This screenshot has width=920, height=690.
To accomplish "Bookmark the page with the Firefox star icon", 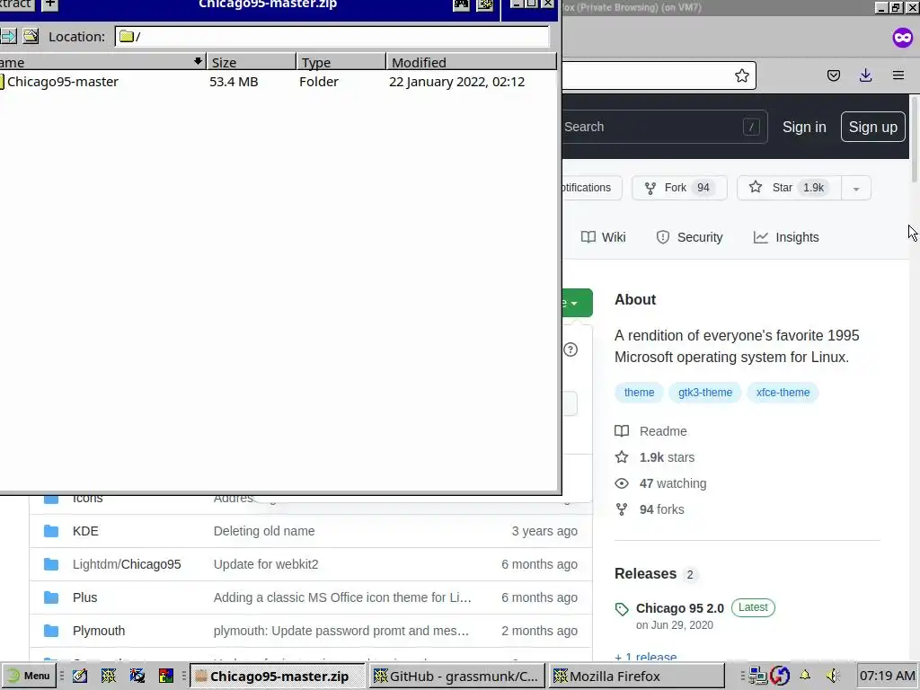I will tap(741, 75).
